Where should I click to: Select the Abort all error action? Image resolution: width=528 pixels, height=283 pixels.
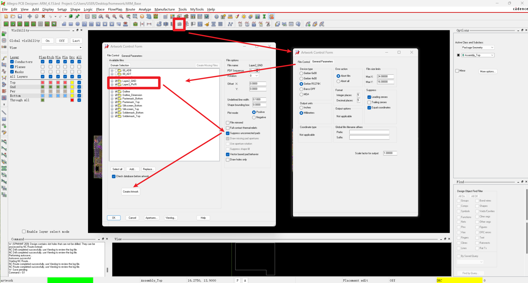(x=338, y=81)
